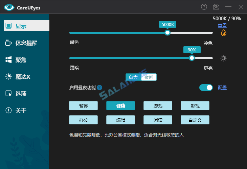Click the exclamation circle icon beside 关于
The width and height of the screenshot is (247, 169).
[x=8, y=110]
